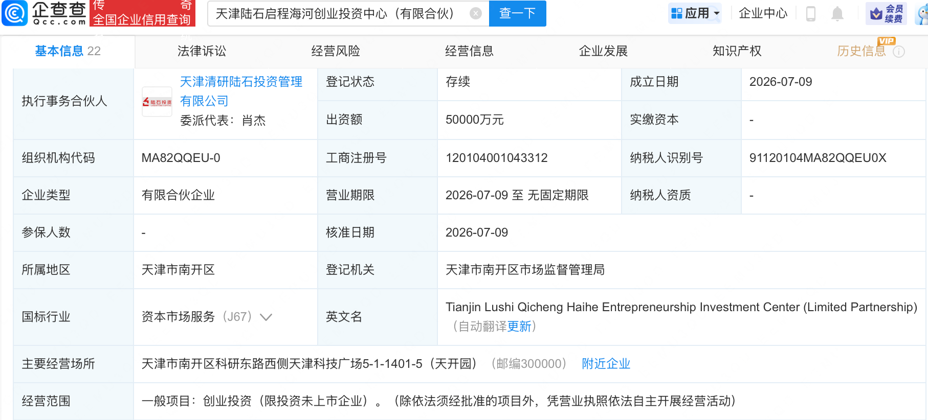This screenshot has height=420, width=928.
Task: Click the 实缴资本 label cell
Action: tap(681, 120)
